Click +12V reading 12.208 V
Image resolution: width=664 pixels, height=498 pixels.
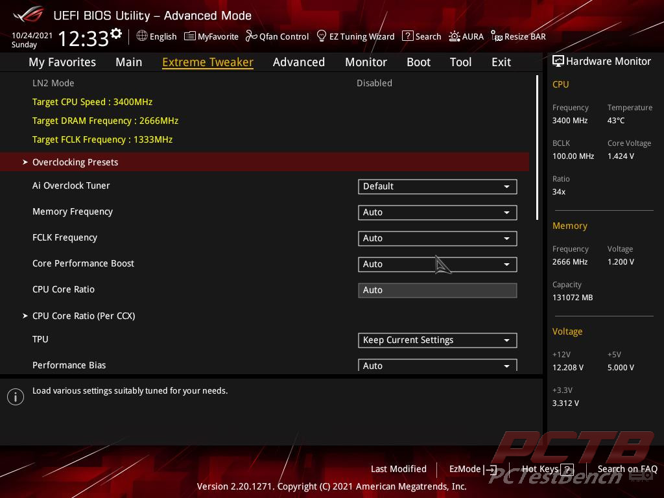point(567,368)
